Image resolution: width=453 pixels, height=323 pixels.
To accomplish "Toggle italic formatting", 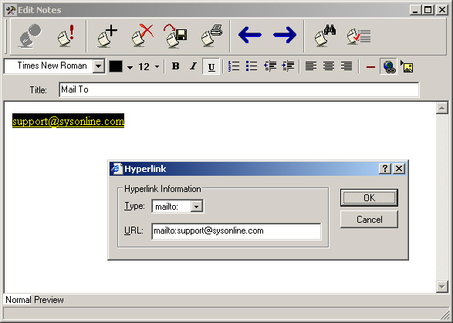I will pyautogui.click(x=193, y=66).
